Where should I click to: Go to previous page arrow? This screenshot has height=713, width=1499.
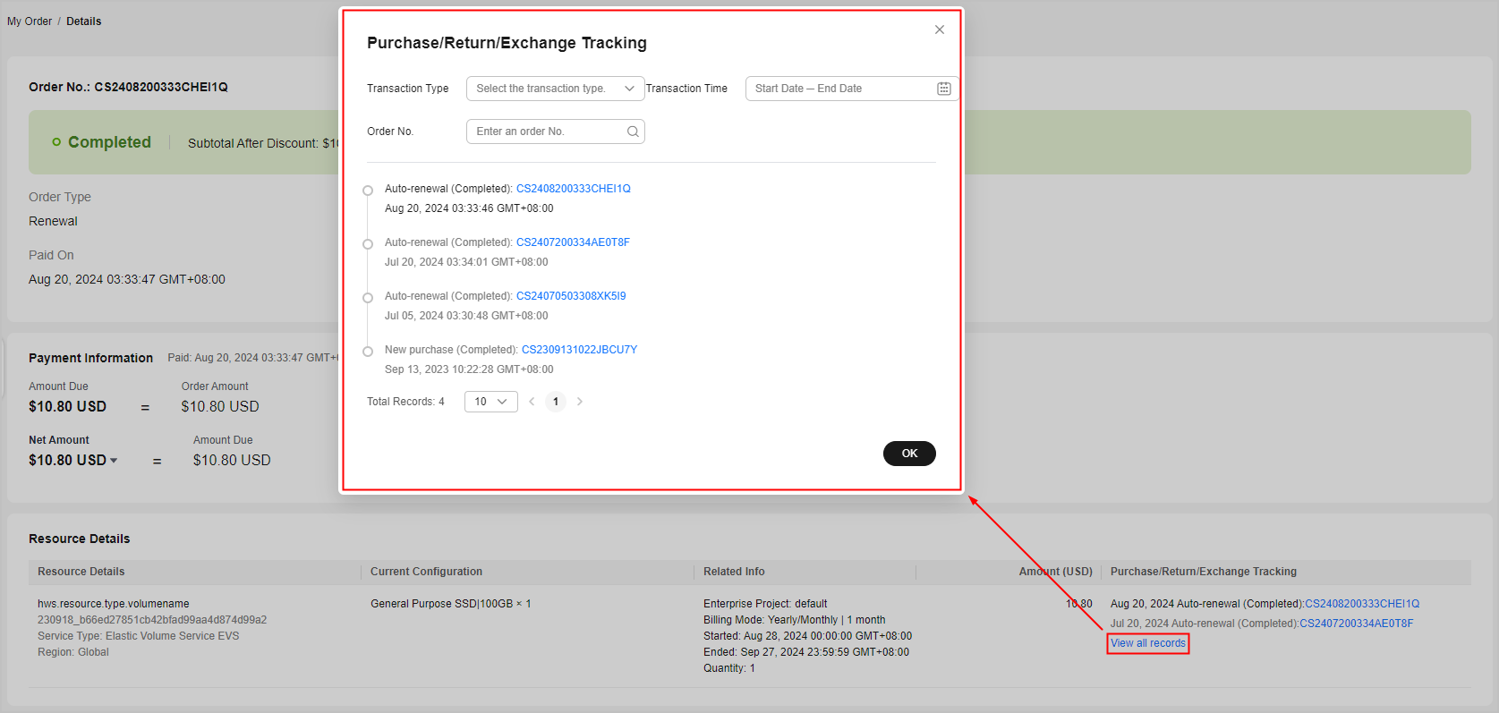(x=532, y=402)
